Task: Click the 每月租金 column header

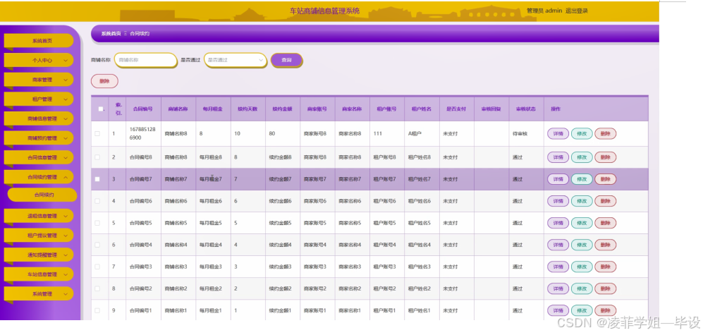Action: (213, 109)
